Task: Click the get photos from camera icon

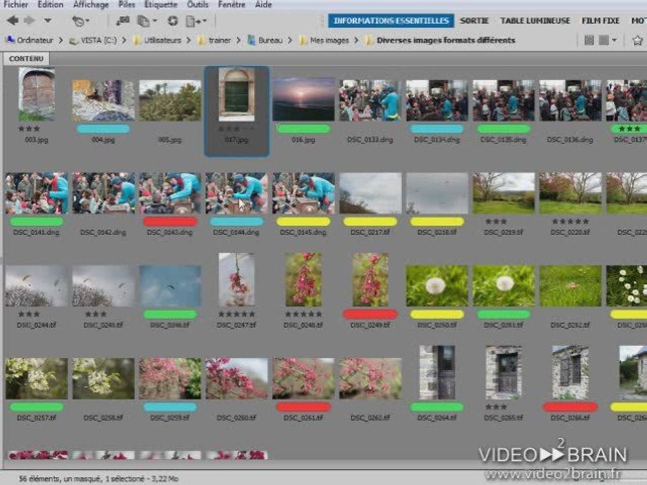Action: [x=123, y=21]
